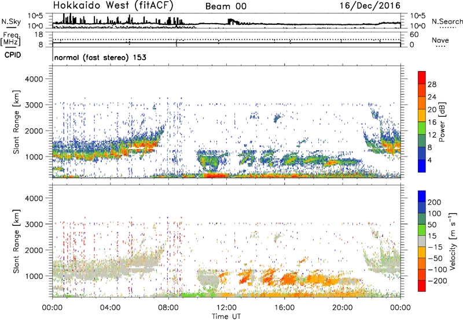Click the '1000' range tick in velocity panel
The image size is (463, 320).
tap(34, 276)
